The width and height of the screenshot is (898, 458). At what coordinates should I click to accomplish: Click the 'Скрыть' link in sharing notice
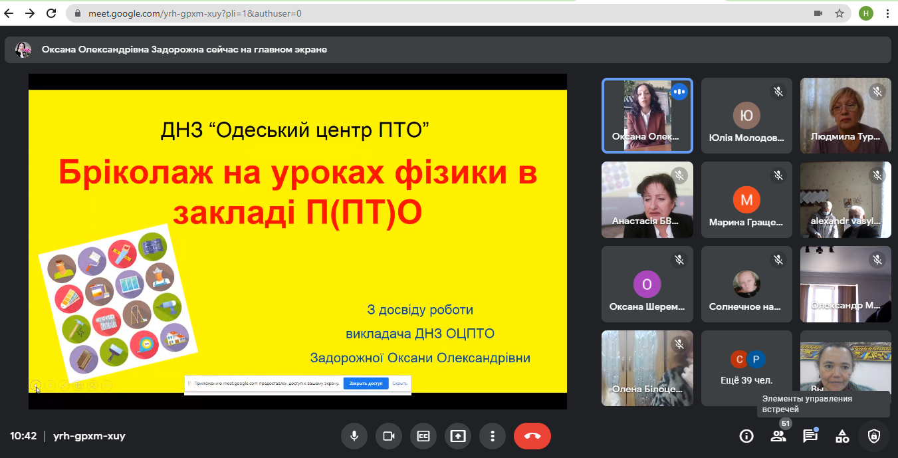tap(399, 384)
